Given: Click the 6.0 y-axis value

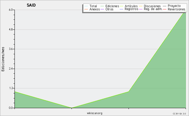Looking at the screenshot, I should point(11,10).
